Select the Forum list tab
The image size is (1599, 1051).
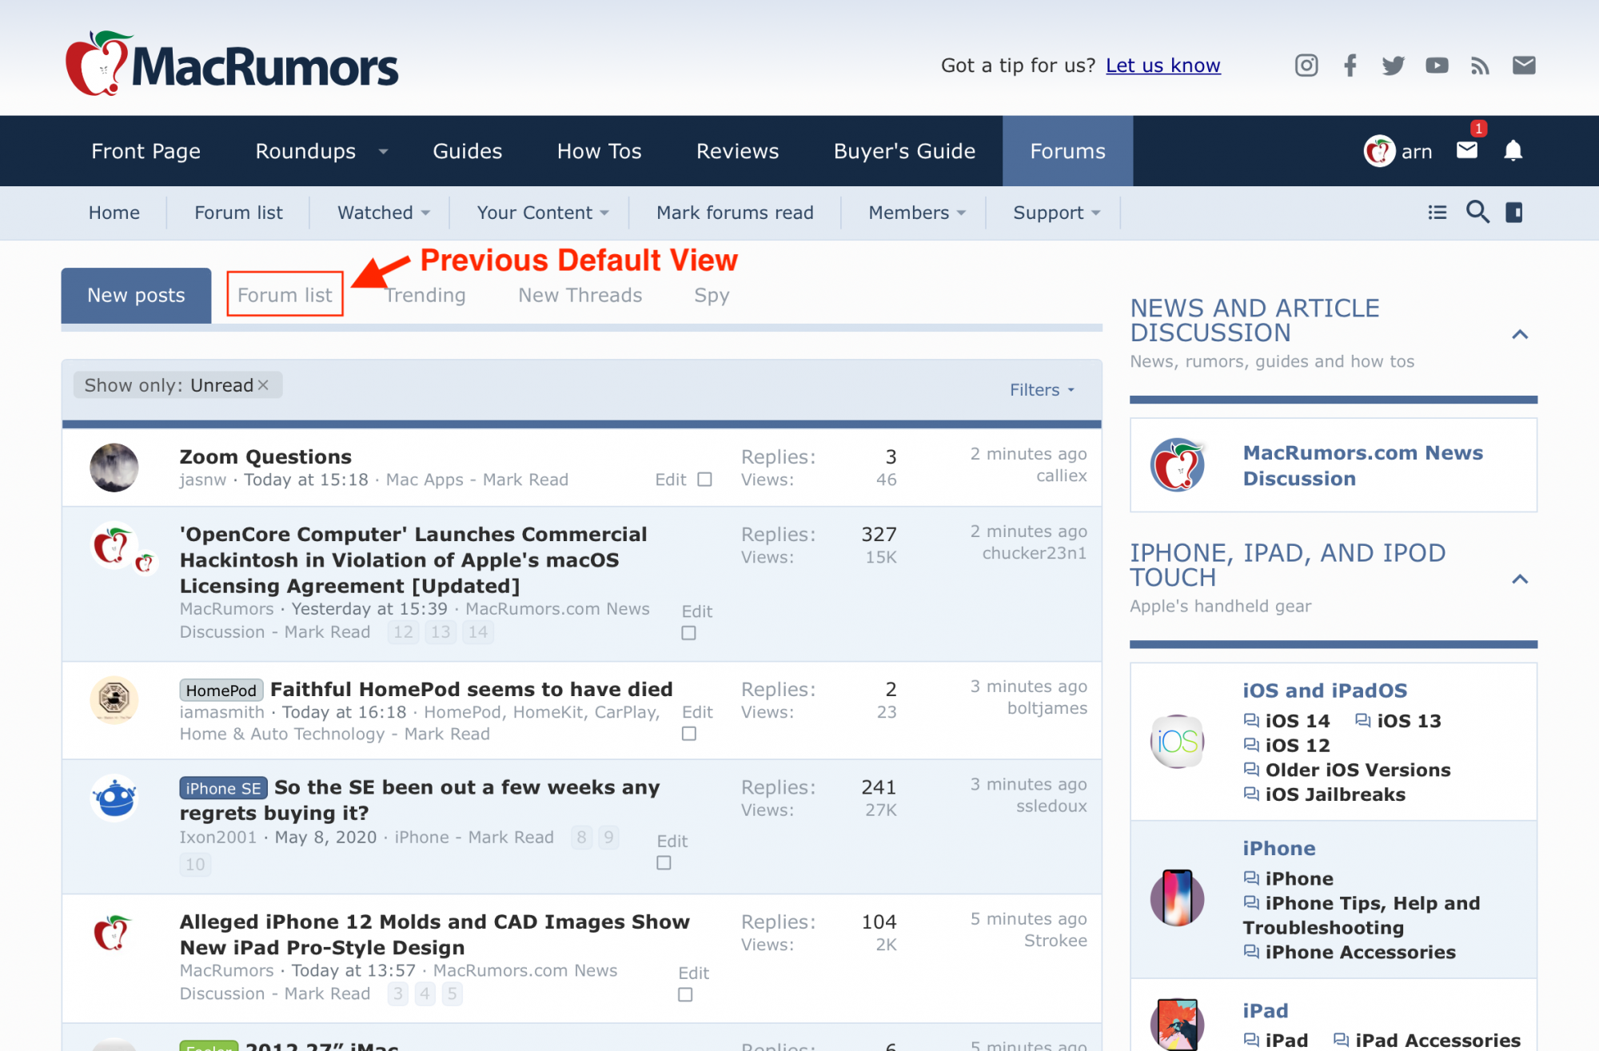click(285, 295)
